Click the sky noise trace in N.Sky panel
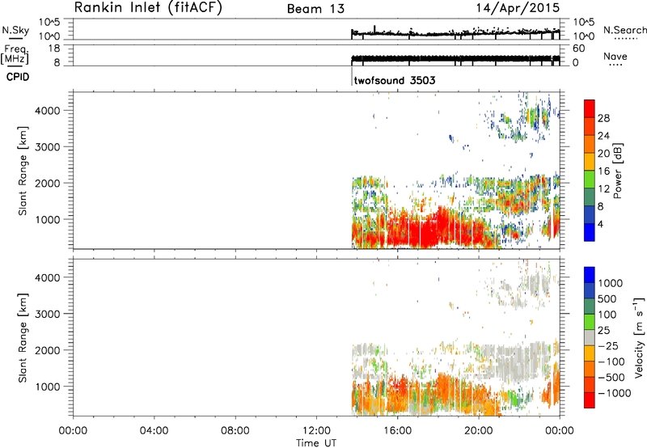Screen dimensions: 647x448 tap(455, 32)
